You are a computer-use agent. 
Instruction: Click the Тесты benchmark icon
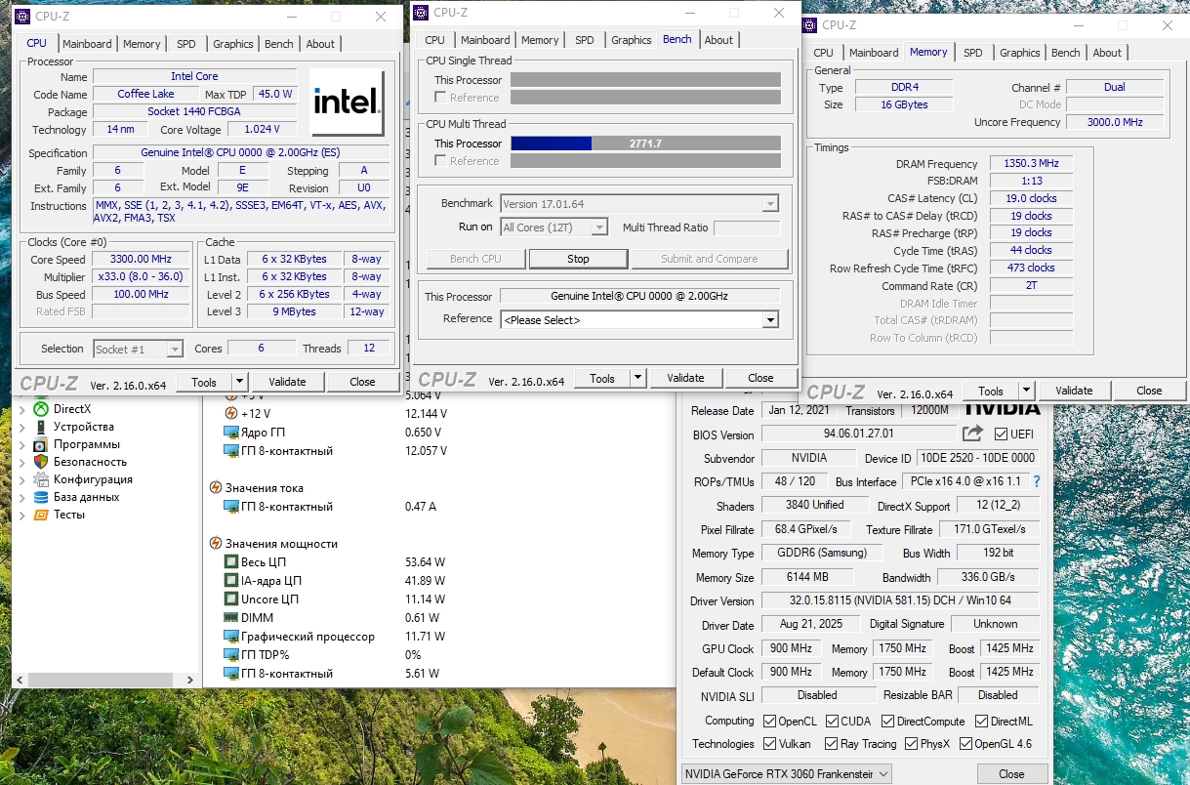point(41,515)
